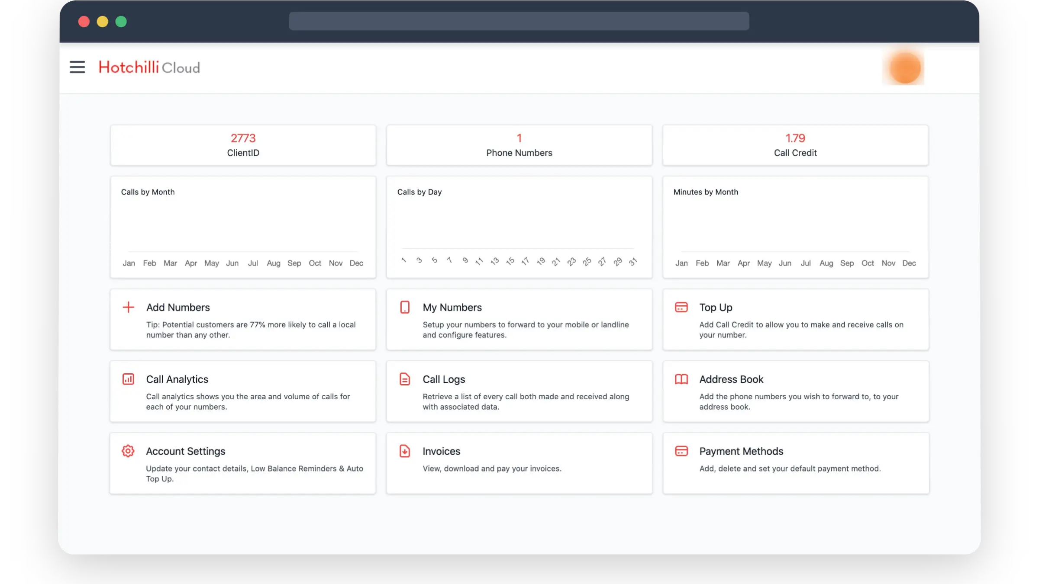The height and width of the screenshot is (584, 1039).
Task: Click Jan in Calls by Month chart
Action: click(x=129, y=263)
